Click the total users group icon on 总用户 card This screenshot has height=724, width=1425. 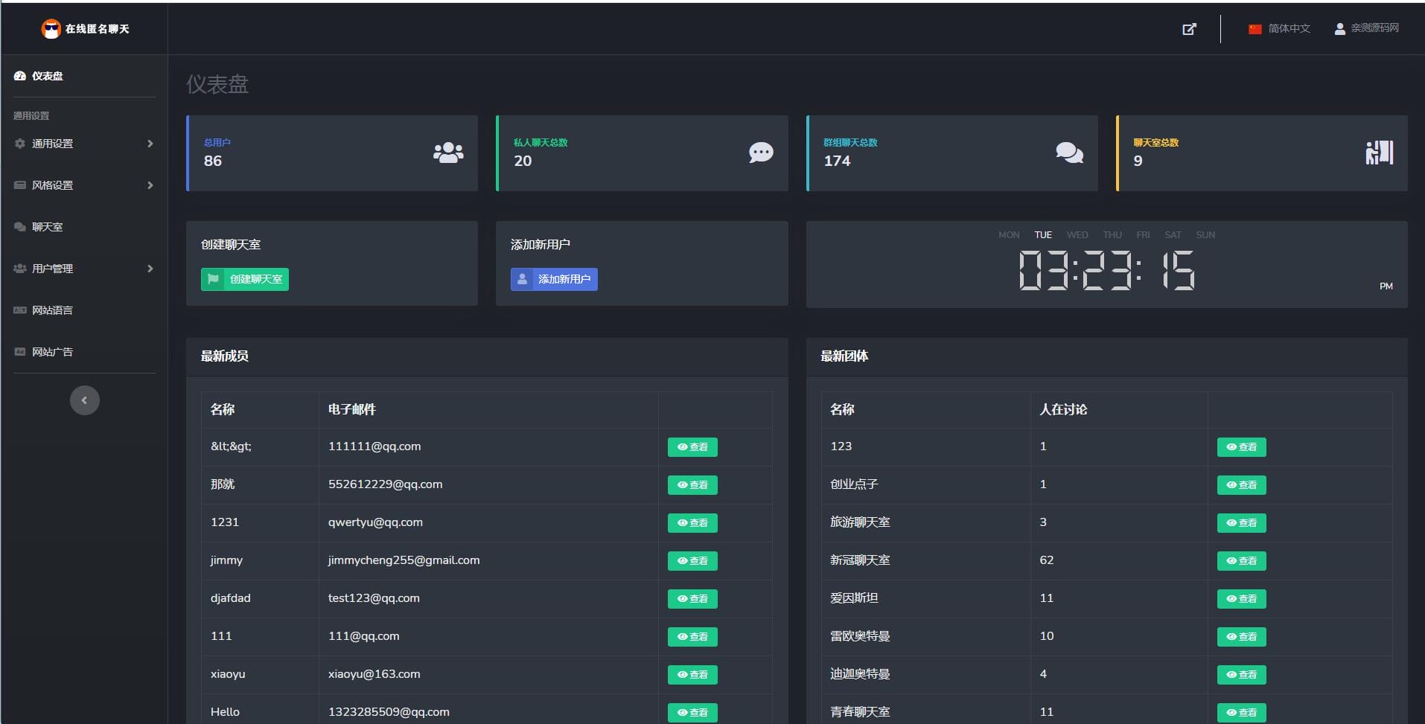tap(447, 153)
